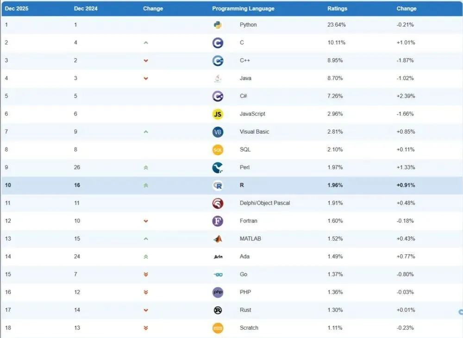Viewport: 463px width, 338px height.
Task: Click the MATLAB logo icon
Action: (218, 239)
